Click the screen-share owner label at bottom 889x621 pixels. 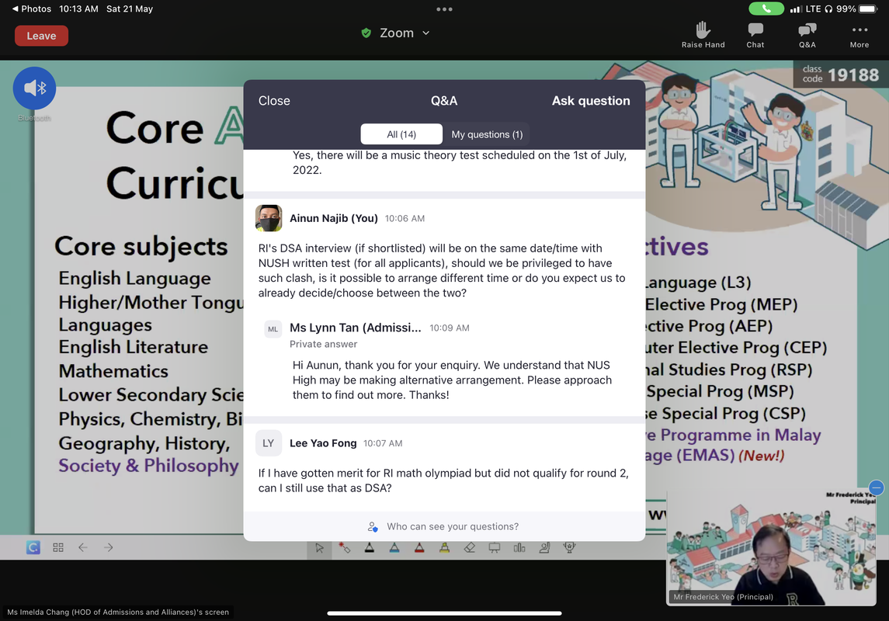coord(118,612)
